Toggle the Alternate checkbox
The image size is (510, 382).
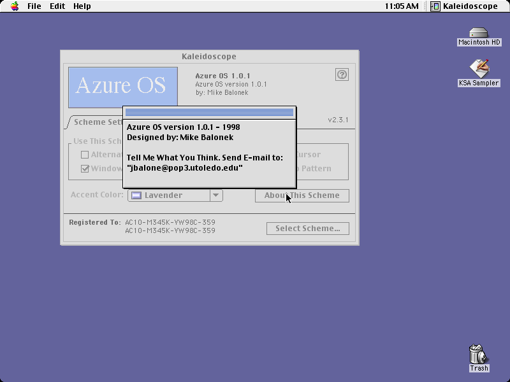[x=85, y=155]
